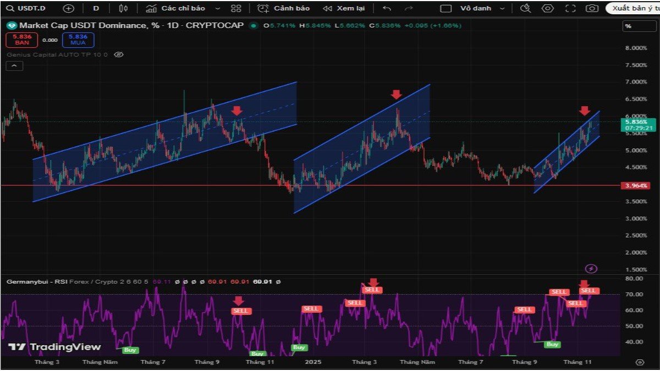Click the percent unit box on price scale

click(x=641, y=25)
